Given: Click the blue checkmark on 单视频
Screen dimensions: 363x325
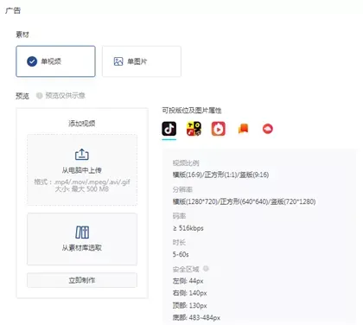Looking at the screenshot, I should [32, 61].
